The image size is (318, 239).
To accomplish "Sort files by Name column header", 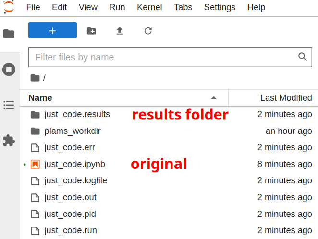I will 40,98.
